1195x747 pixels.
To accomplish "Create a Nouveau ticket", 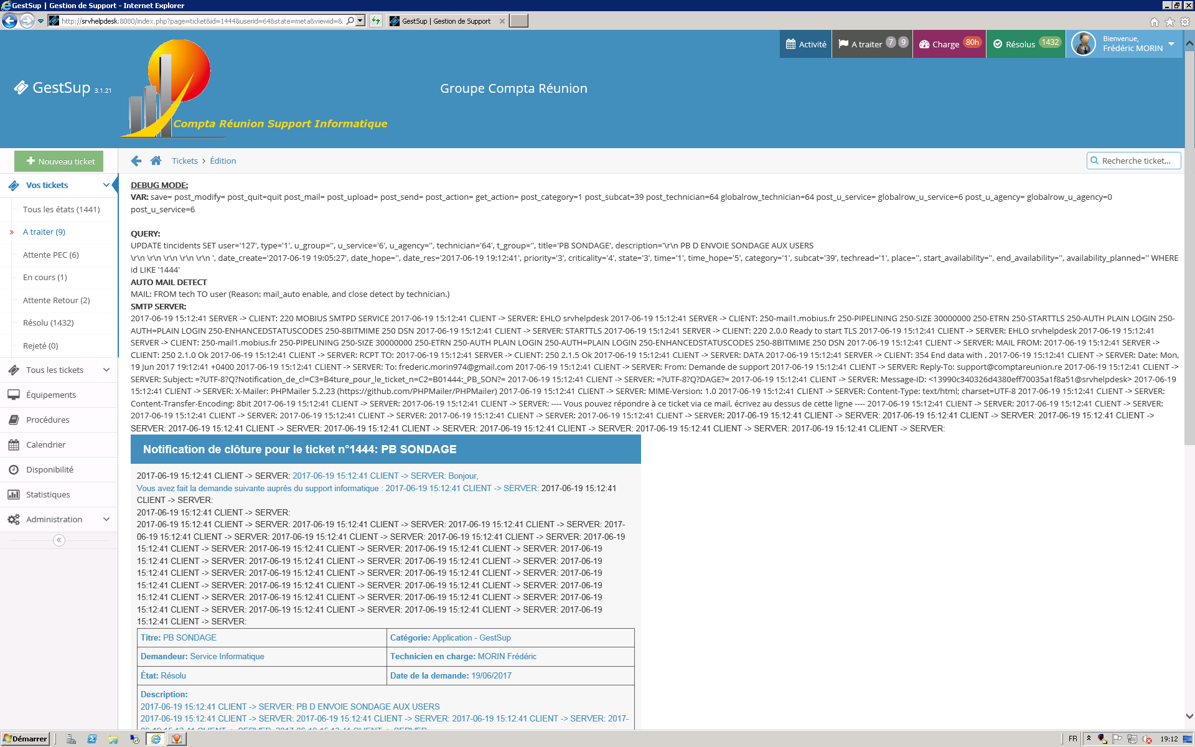I will click(x=59, y=161).
